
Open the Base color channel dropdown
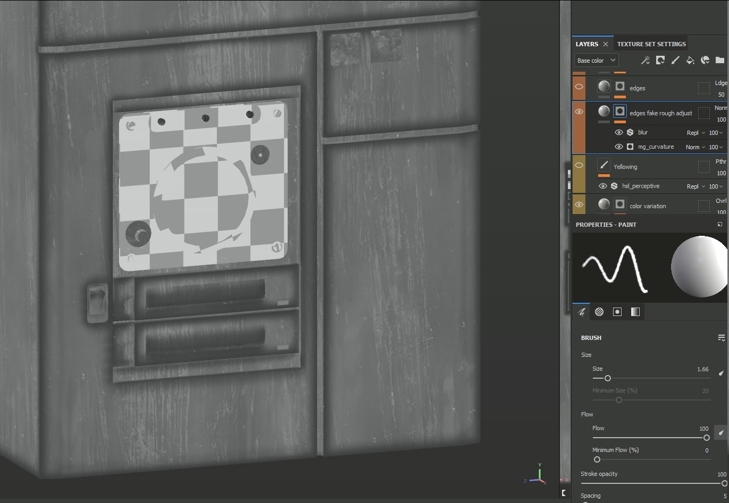(596, 61)
